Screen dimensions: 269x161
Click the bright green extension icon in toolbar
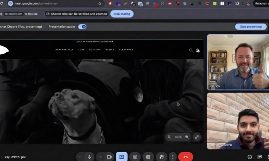215,3
